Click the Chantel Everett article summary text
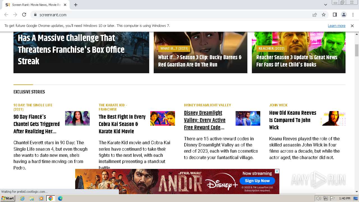359x202 pixels. point(51,155)
